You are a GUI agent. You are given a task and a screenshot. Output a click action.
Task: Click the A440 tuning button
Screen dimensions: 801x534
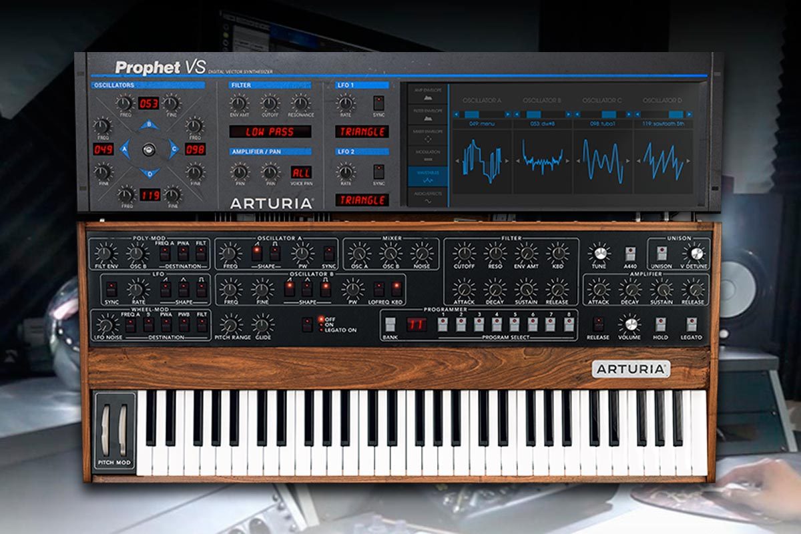pos(630,254)
